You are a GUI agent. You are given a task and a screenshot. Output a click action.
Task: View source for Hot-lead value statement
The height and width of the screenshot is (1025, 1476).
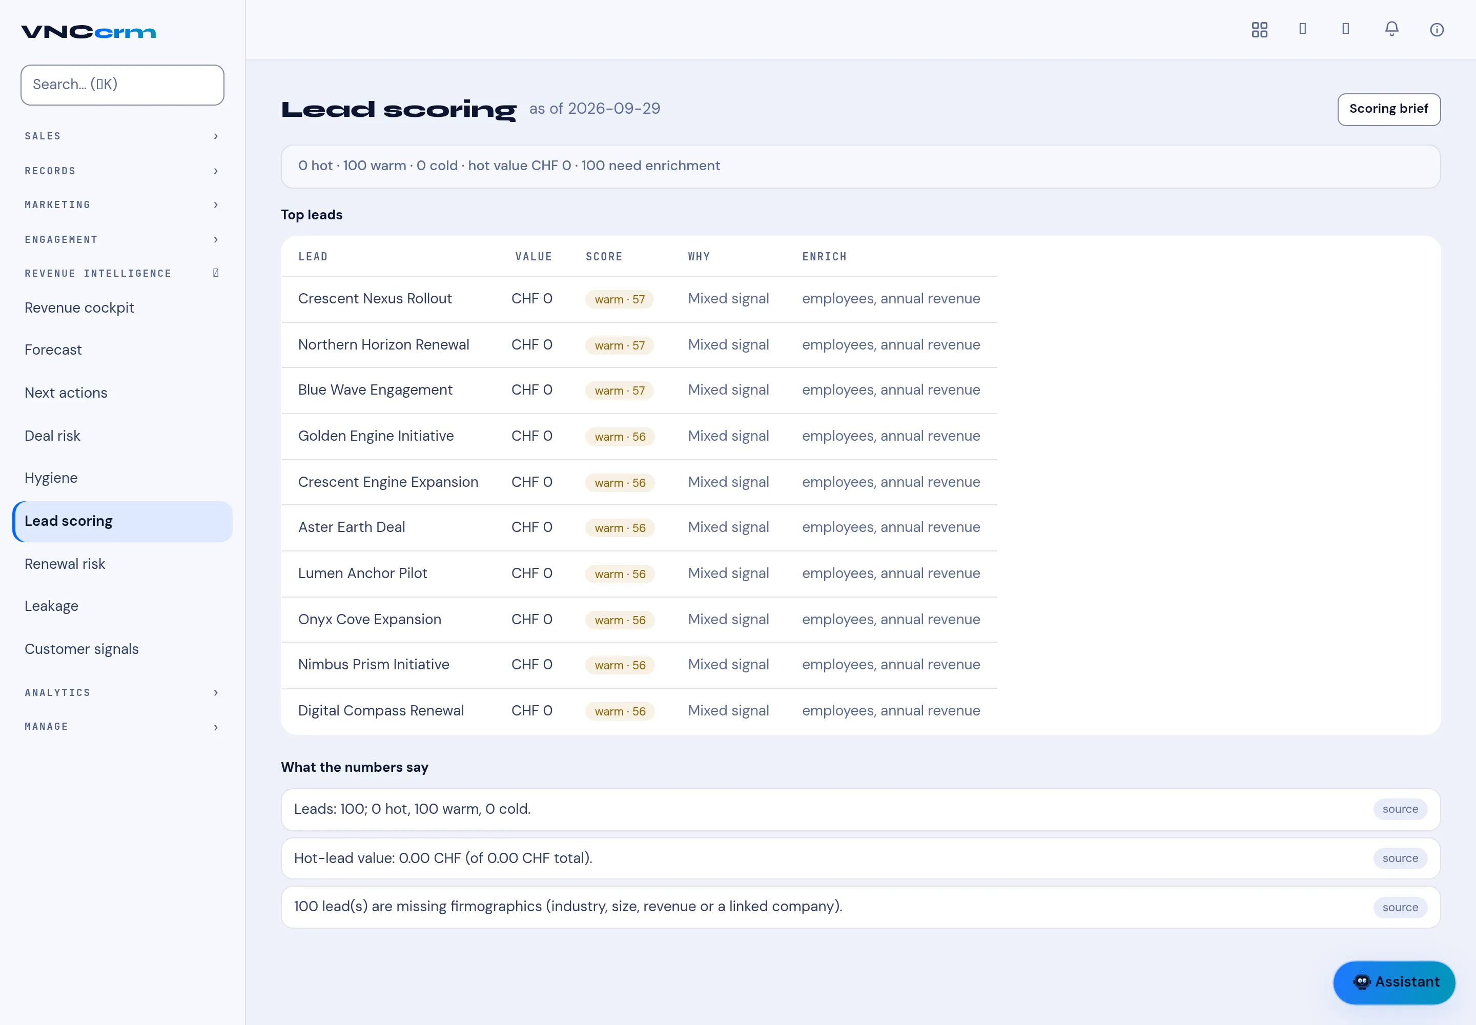[x=1400, y=858]
